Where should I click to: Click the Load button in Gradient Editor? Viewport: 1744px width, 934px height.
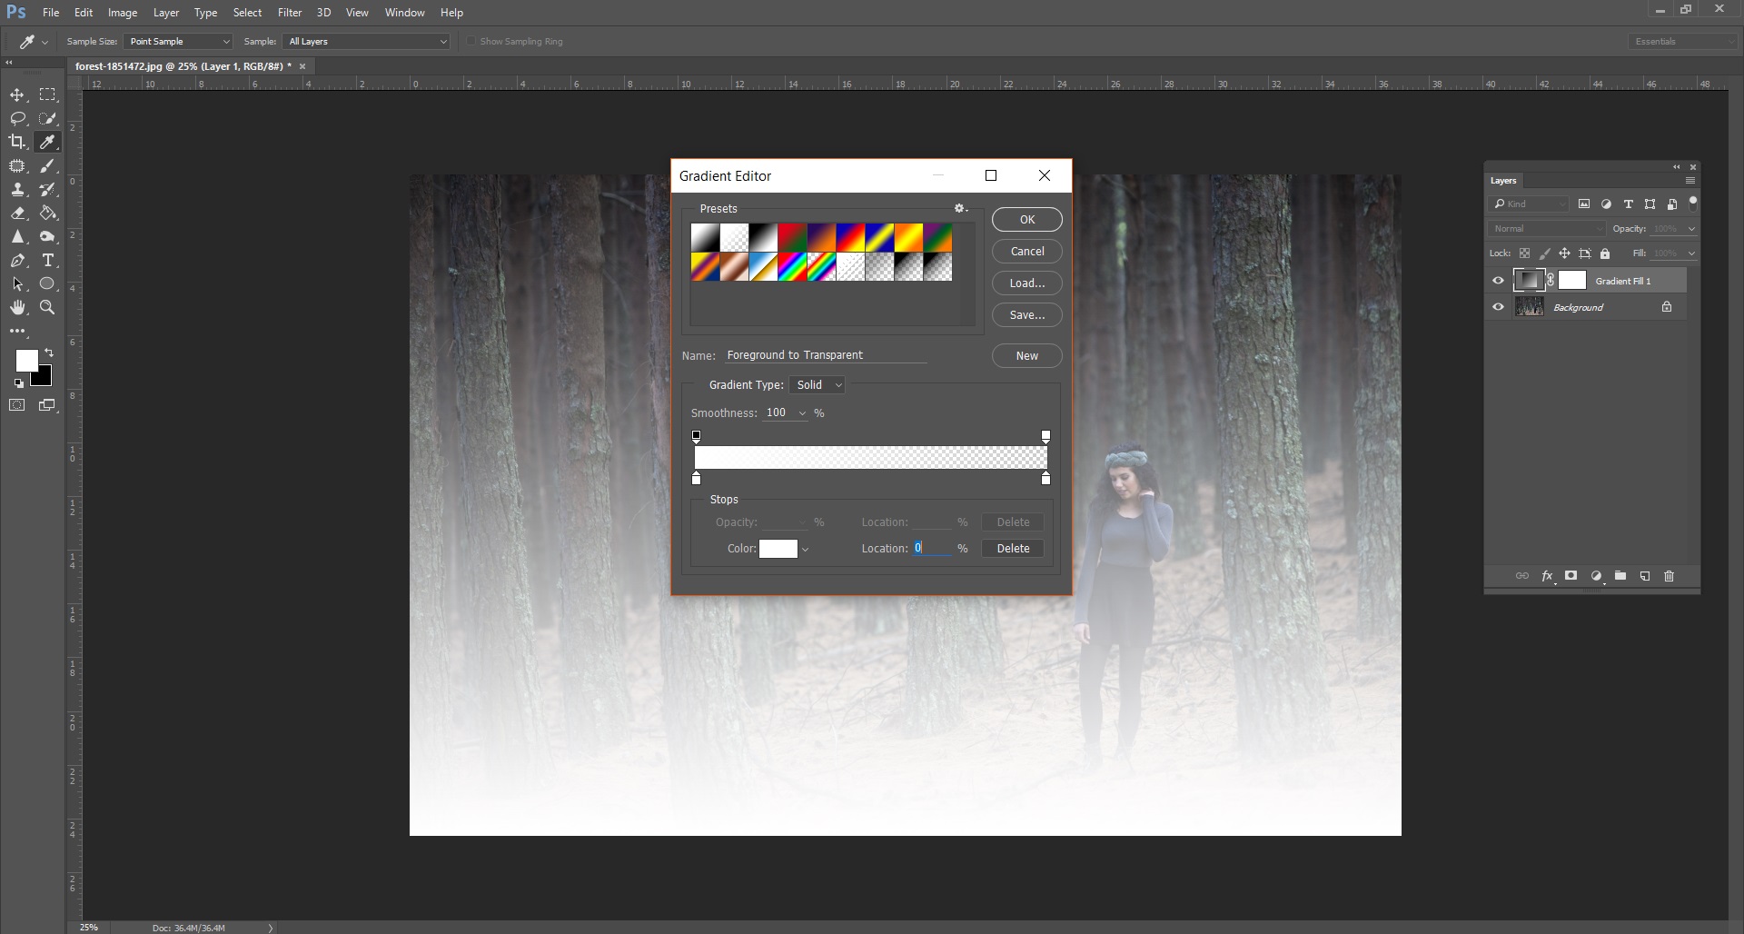click(1026, 283)
